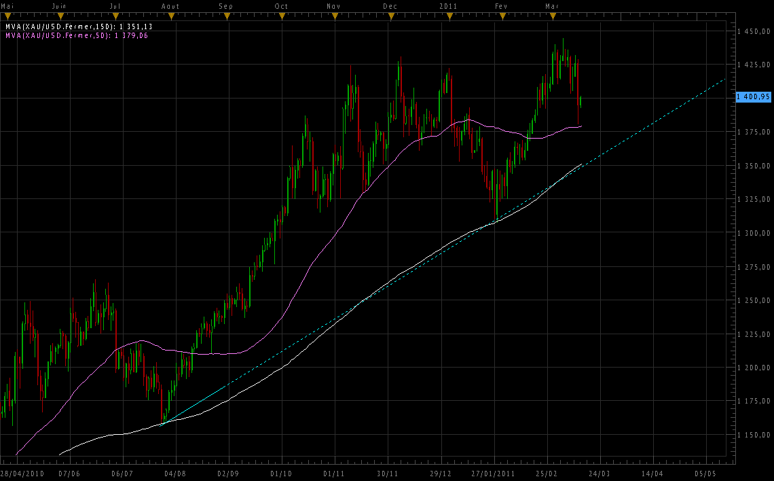The image size is (774, 481).
Task: Click the Mai month label at top
Action: click(7, 6)
